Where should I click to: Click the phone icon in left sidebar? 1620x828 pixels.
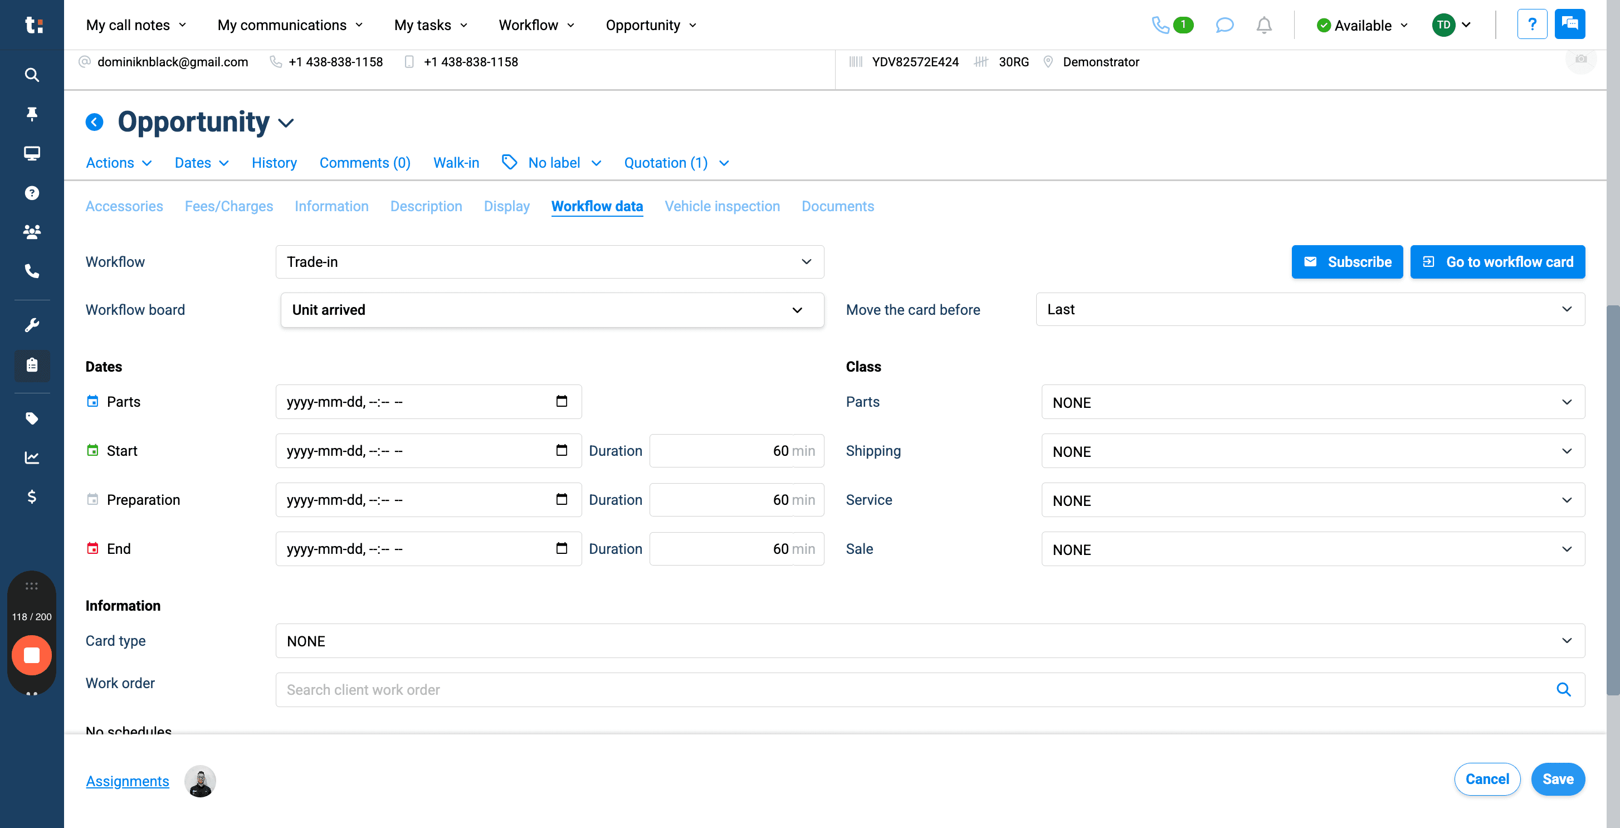pyautogui.click(x=31, y=271)
